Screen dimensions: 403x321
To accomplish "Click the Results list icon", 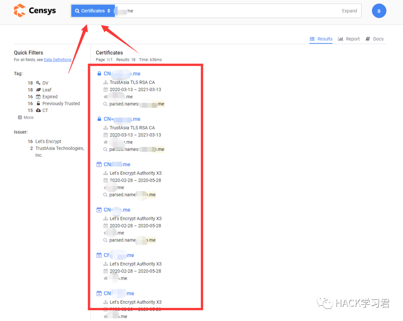I will tap(312, 39).
